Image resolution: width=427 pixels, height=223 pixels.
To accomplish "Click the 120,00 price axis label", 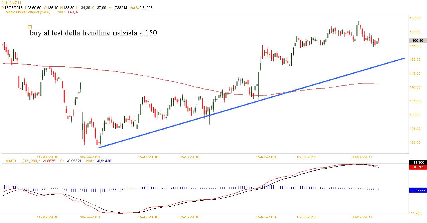I will click(416, 143).
